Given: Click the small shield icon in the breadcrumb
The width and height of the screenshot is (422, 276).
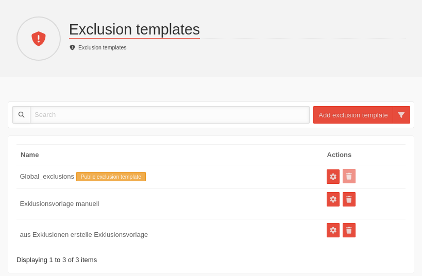Looking at the screenshot, I should point(72,47).
